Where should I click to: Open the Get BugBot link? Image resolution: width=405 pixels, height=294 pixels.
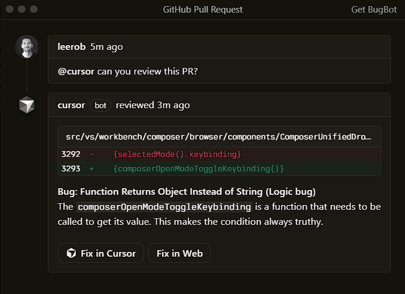point(374,10)
